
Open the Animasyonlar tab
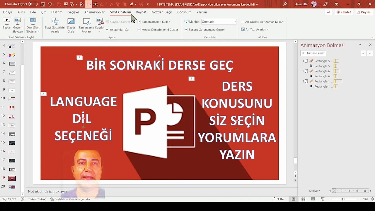[x=94, y=12]
